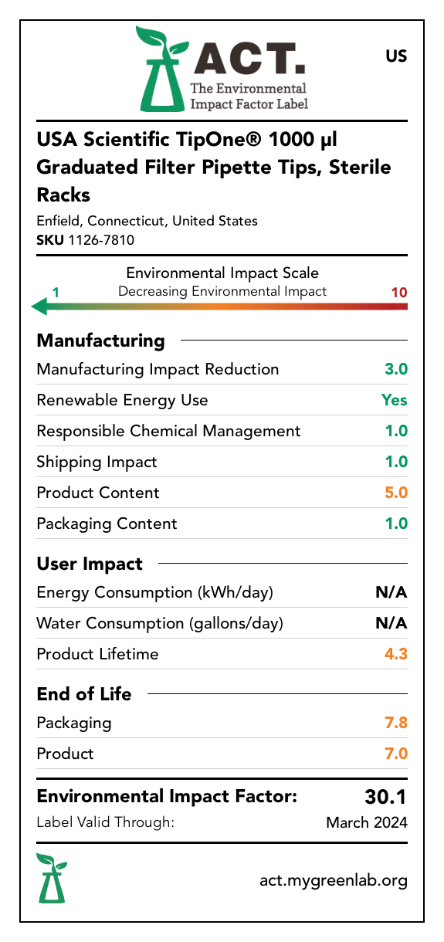
Task: Click the Product Content 5.0 score
Action: pyautogui.click(x=396, y=493)
